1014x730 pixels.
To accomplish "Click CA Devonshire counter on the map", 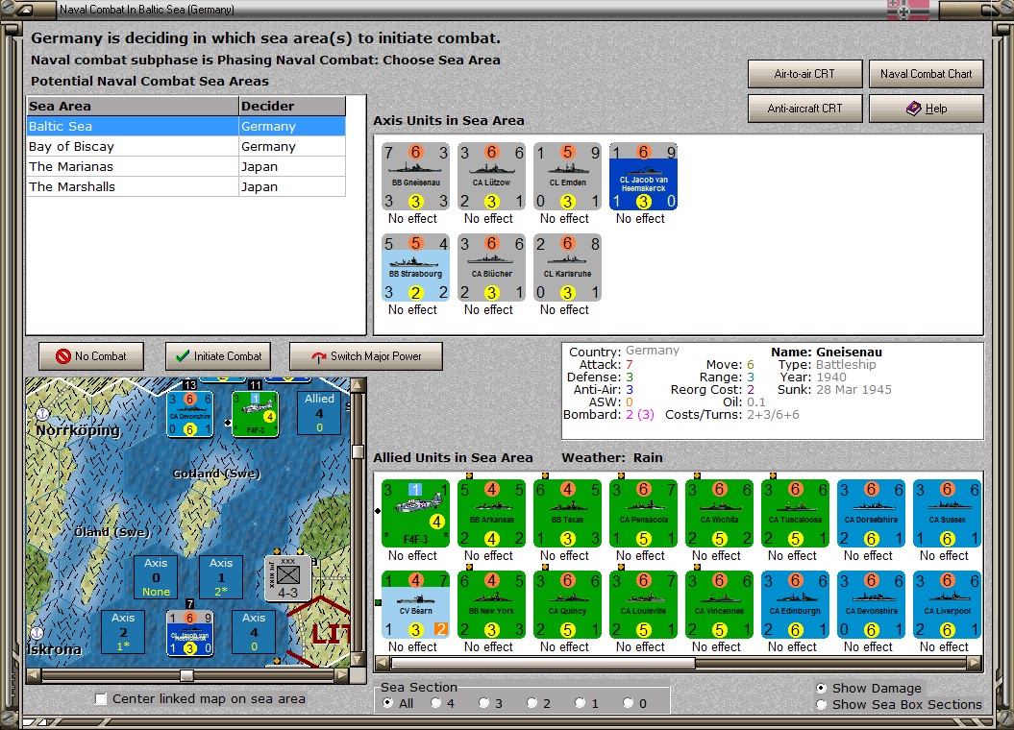I will tap(190, 414).
